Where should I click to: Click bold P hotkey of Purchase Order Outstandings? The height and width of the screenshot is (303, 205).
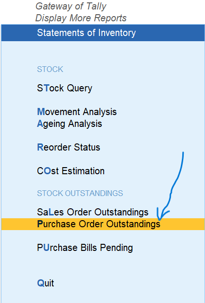40,224
